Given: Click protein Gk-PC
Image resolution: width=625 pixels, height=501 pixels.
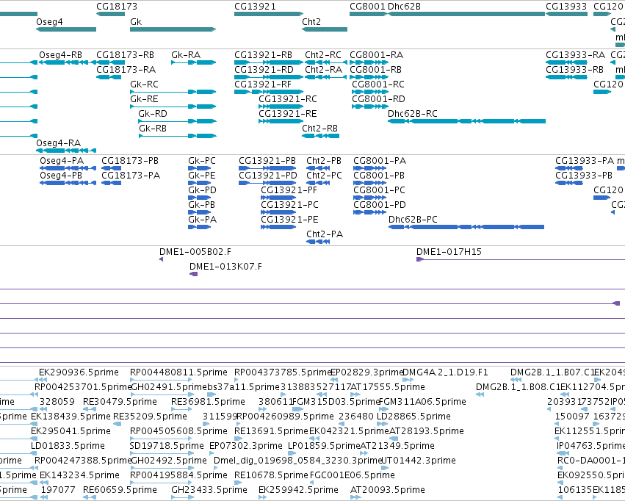Looking at the screenshot, I should tap(202, 161).
